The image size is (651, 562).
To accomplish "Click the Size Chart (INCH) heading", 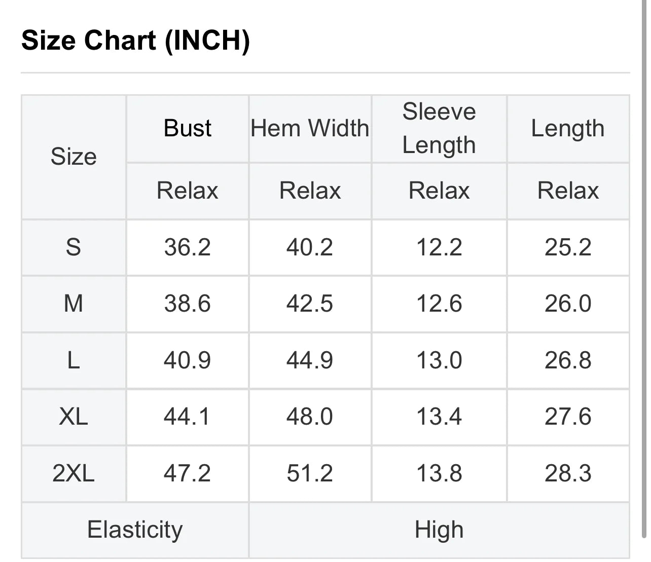I will [x=136, y=40].
